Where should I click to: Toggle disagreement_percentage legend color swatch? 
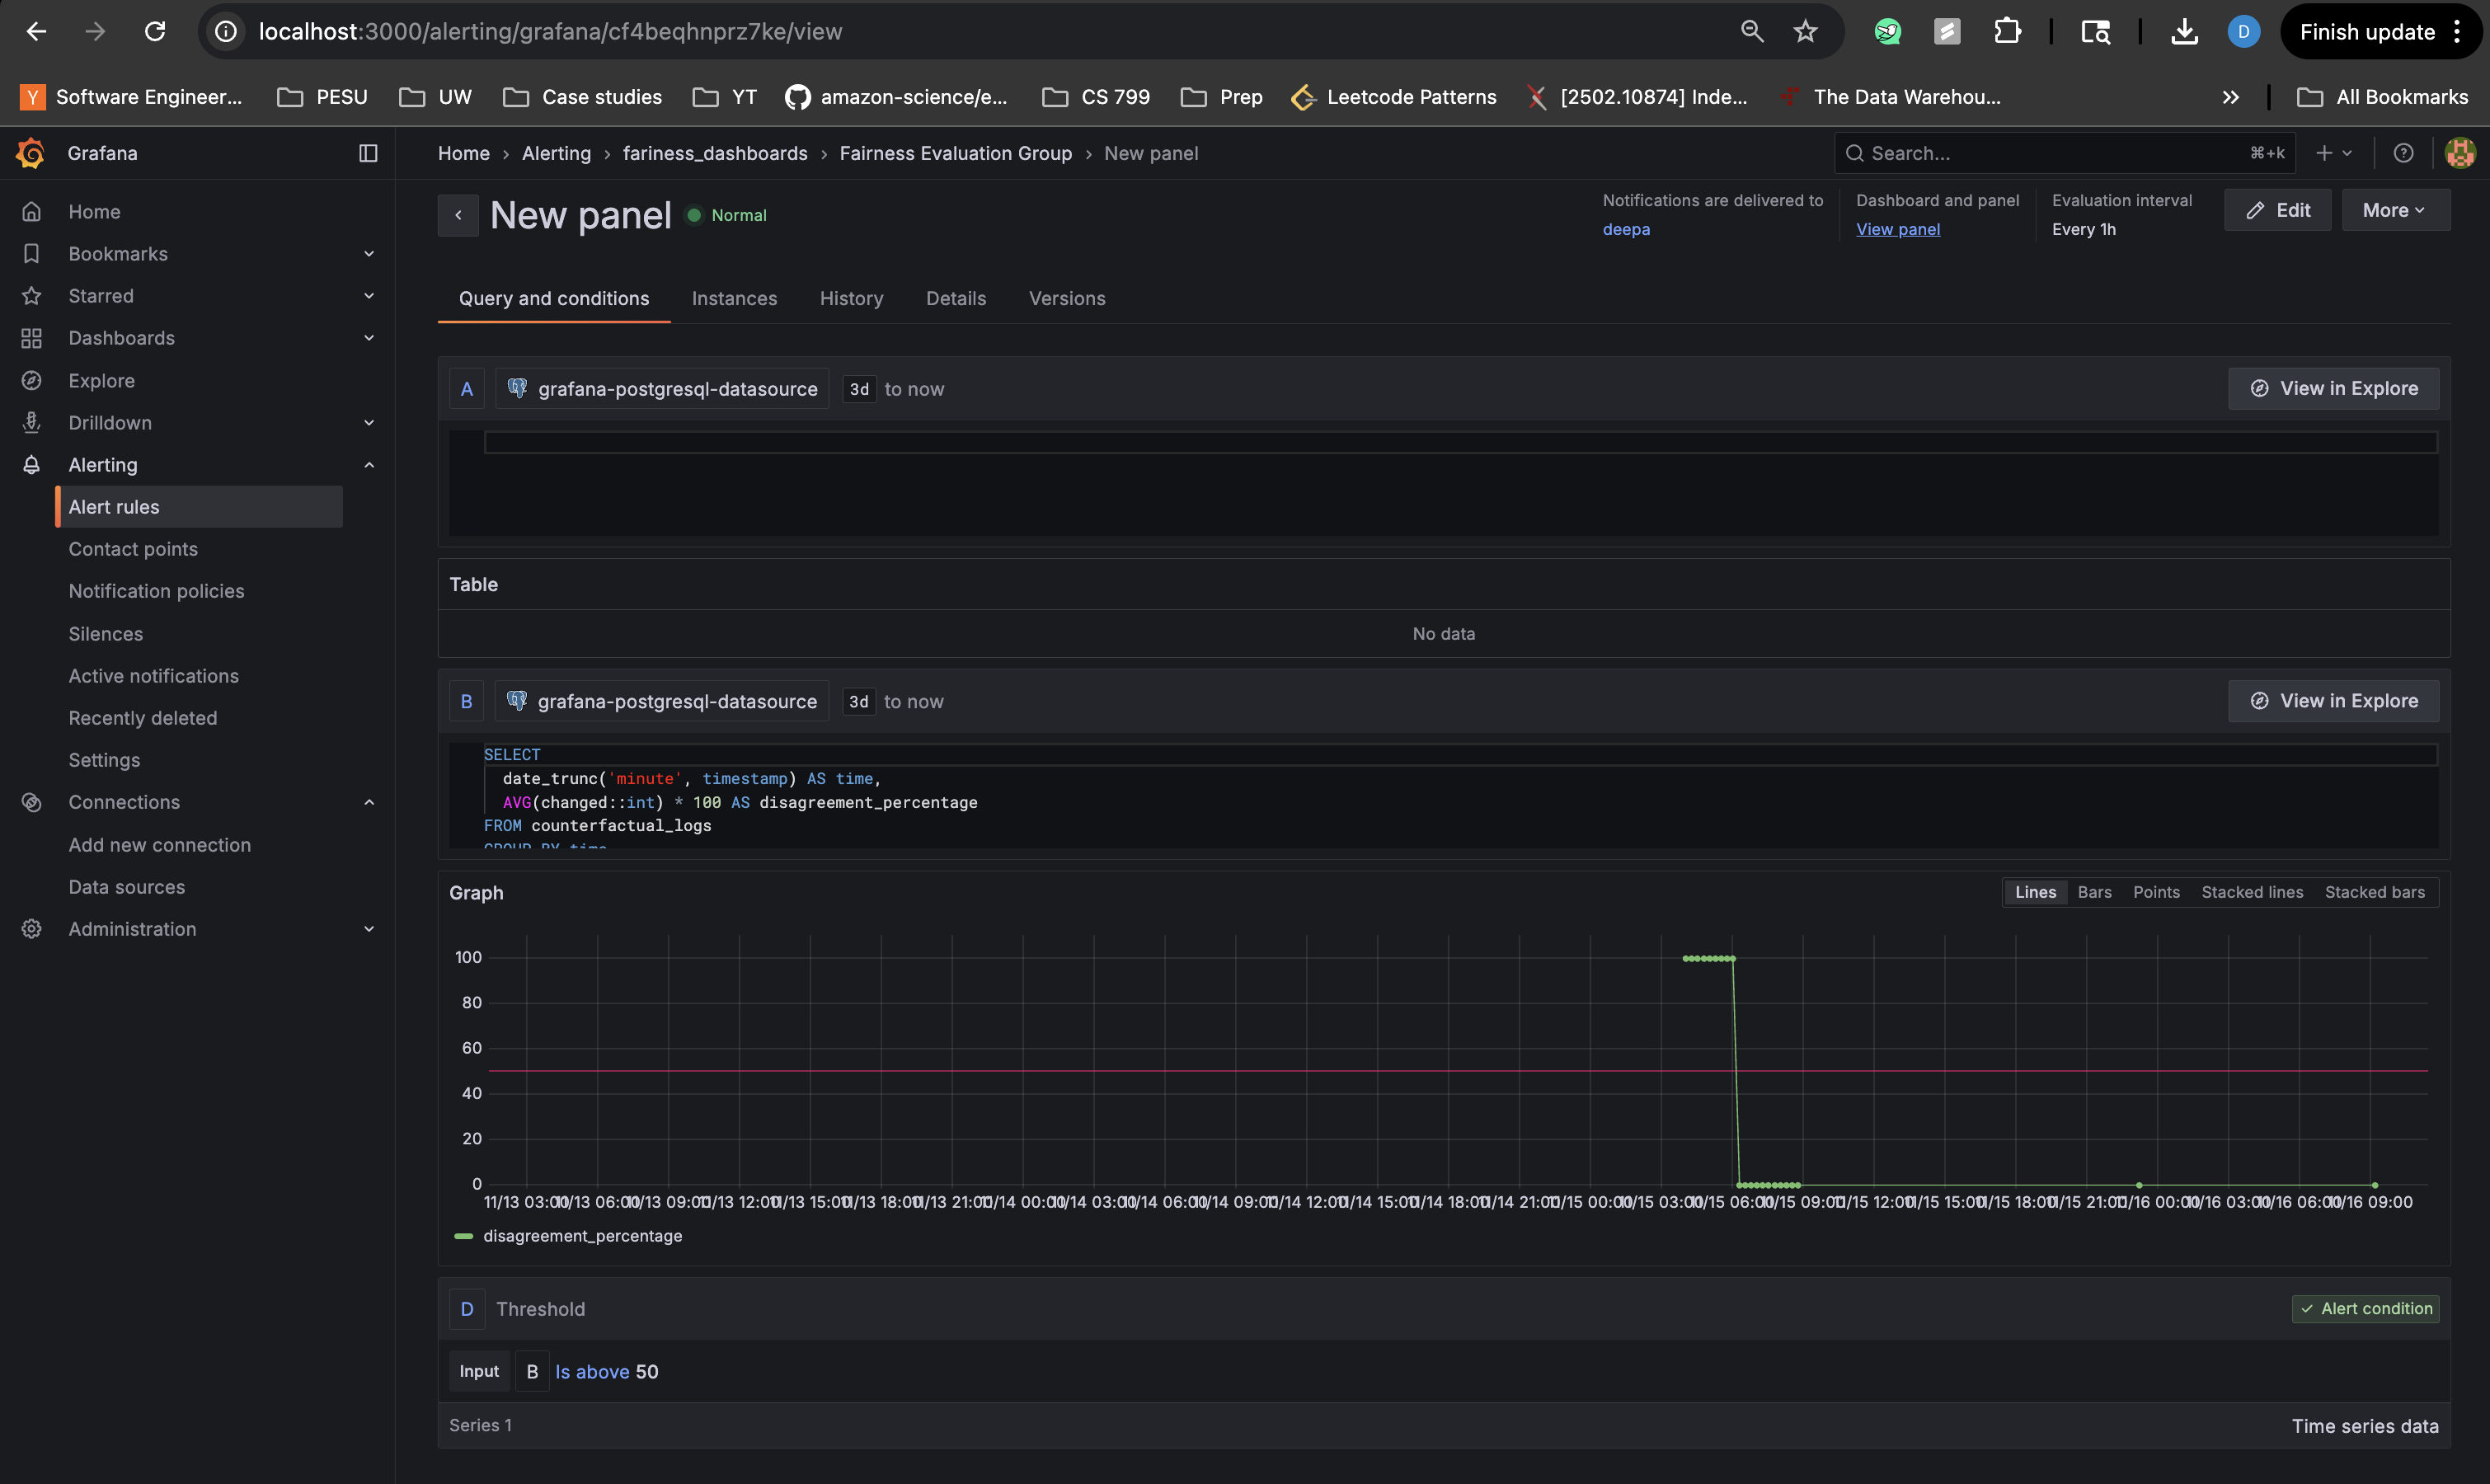point(463,1236)
